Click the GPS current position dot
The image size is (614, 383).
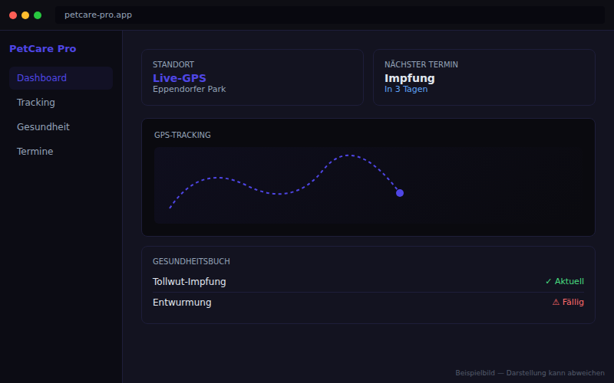pos(400,193)
